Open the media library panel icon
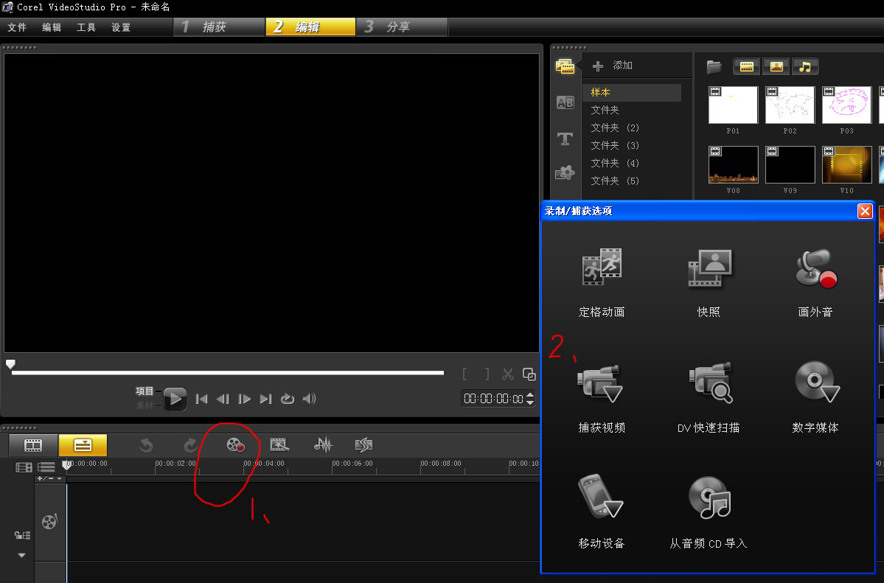Screen dimensions: 884x583 [565, 67]
